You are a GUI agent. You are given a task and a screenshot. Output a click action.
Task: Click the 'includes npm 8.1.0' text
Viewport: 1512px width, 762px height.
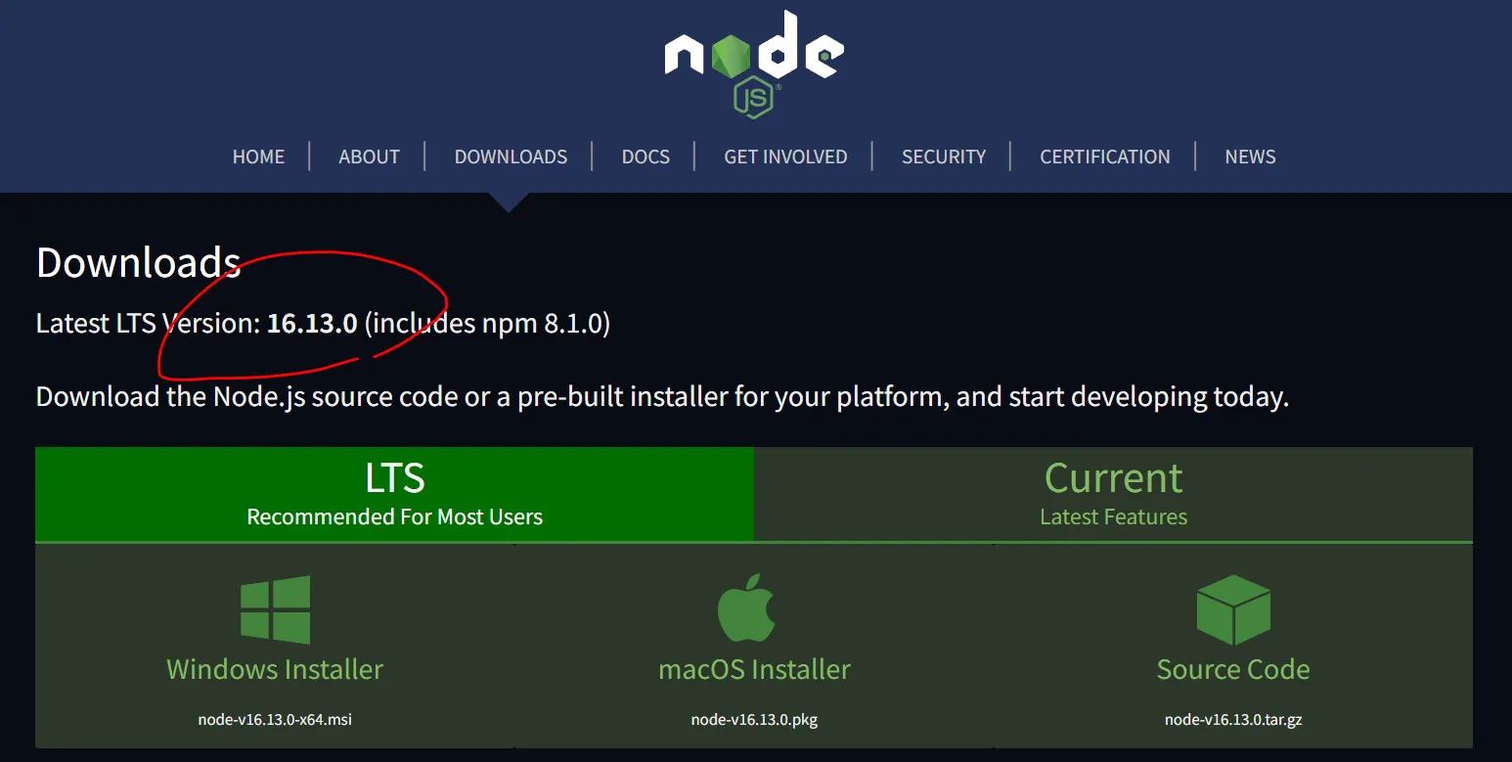tap(487, 323)
